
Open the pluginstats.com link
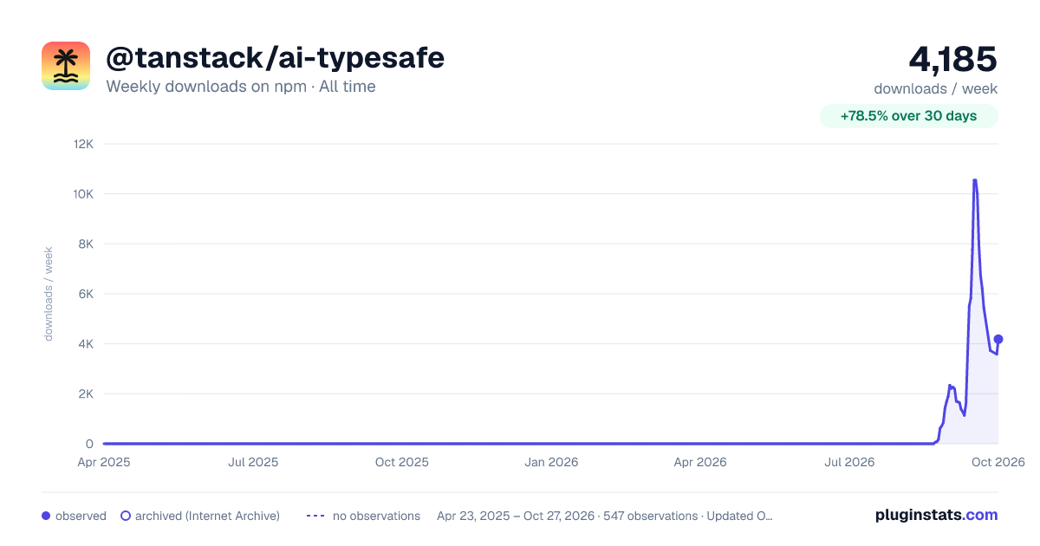click(x=937, y=515)
